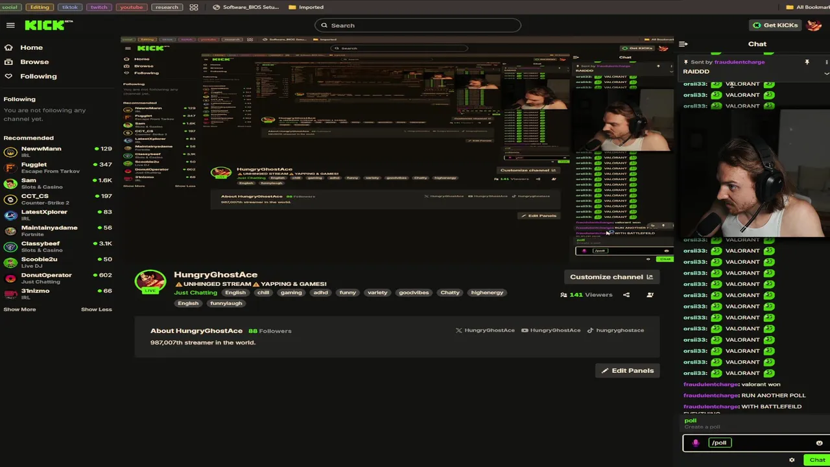
Task: Open HungryGhostAce YouTube link
Action: pyautogui.click(x=551, y=330)
